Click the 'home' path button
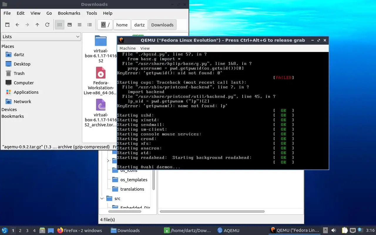 [x=122, y=25]
